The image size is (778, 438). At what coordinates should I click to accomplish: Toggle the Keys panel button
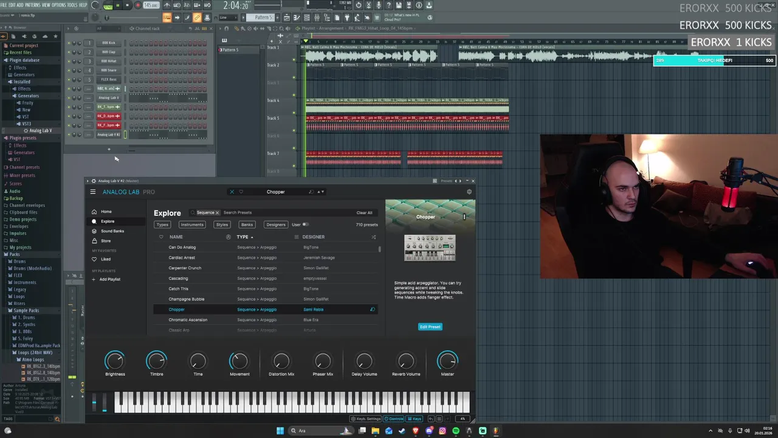tap(415, 419)
